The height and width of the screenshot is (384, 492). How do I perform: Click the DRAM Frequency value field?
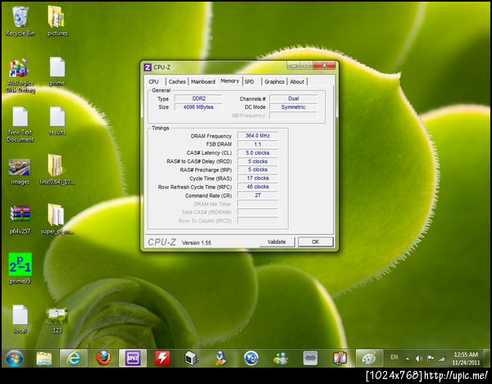(x=257, y=135)
